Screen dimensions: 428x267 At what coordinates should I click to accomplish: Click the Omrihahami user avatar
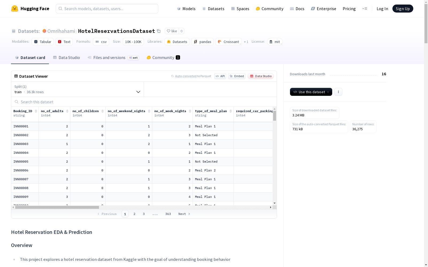tap(44, 31)
